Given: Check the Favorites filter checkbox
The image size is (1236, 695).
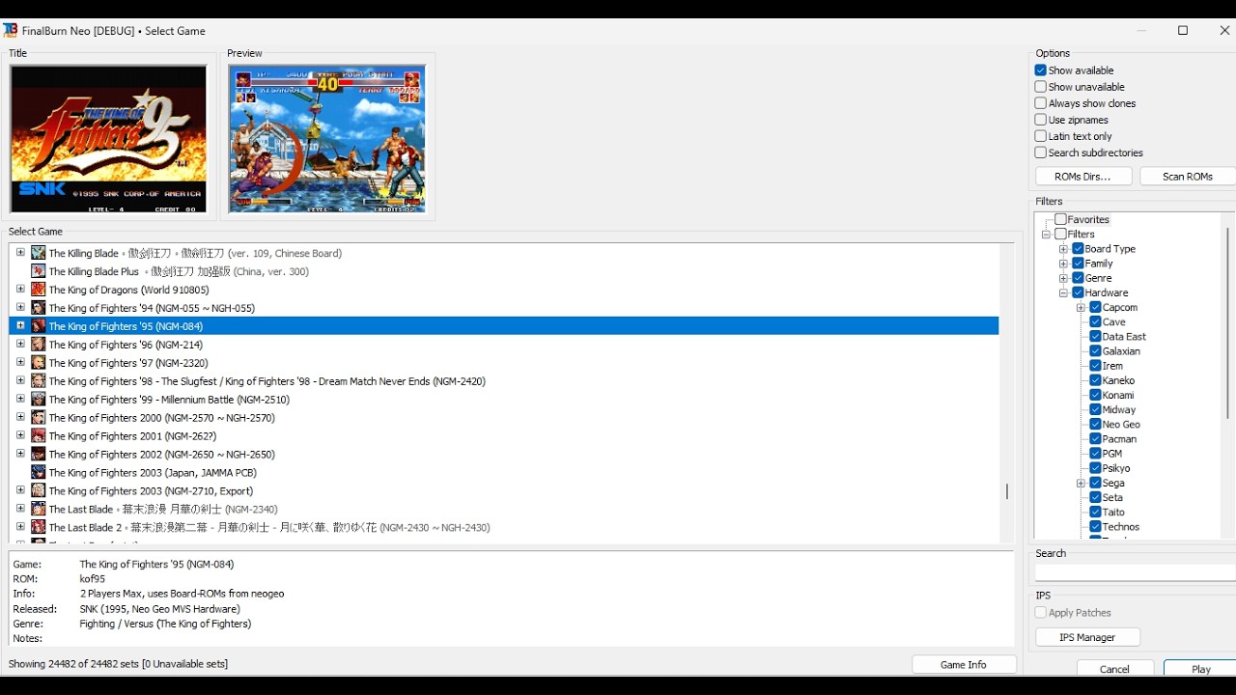Looking at the screenshot, I should pos(1061,220).
